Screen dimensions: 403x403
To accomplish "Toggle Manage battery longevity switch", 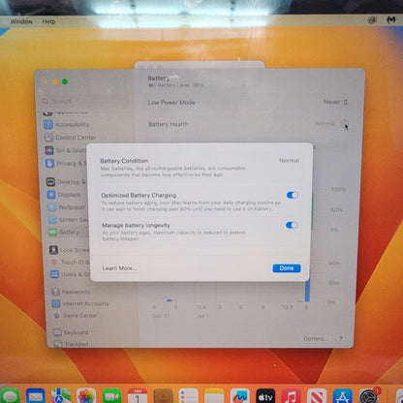I will (x=292, y=225).
